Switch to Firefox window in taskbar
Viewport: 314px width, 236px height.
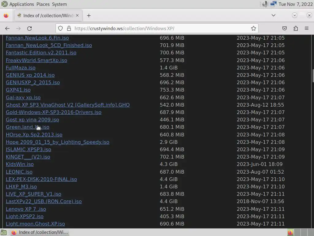40,232
